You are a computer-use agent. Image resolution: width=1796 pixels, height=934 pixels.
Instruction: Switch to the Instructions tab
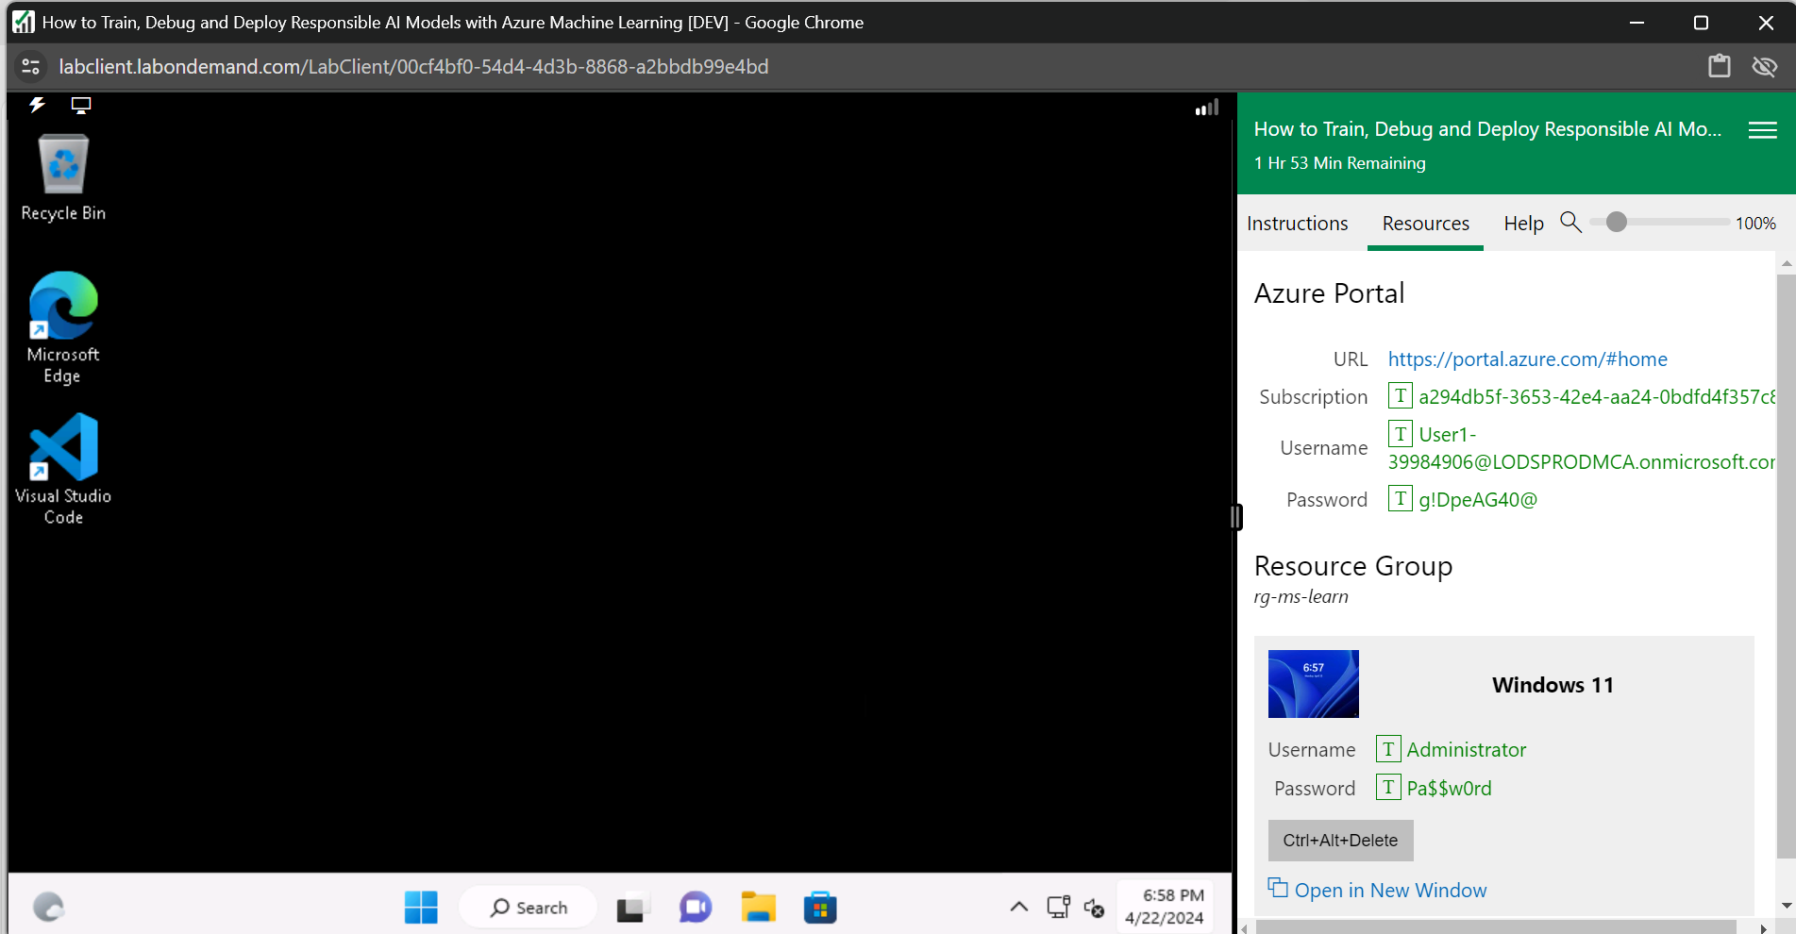(1297, 224)
